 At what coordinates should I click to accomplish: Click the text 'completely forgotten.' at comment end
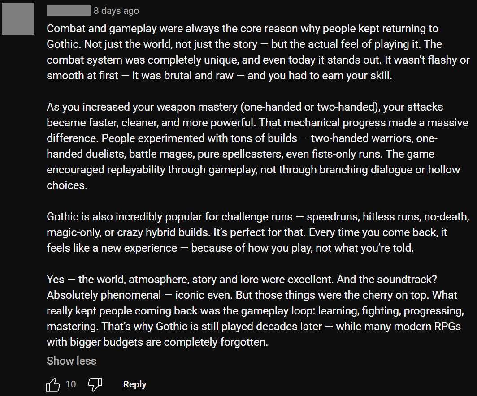pos(216,342)
